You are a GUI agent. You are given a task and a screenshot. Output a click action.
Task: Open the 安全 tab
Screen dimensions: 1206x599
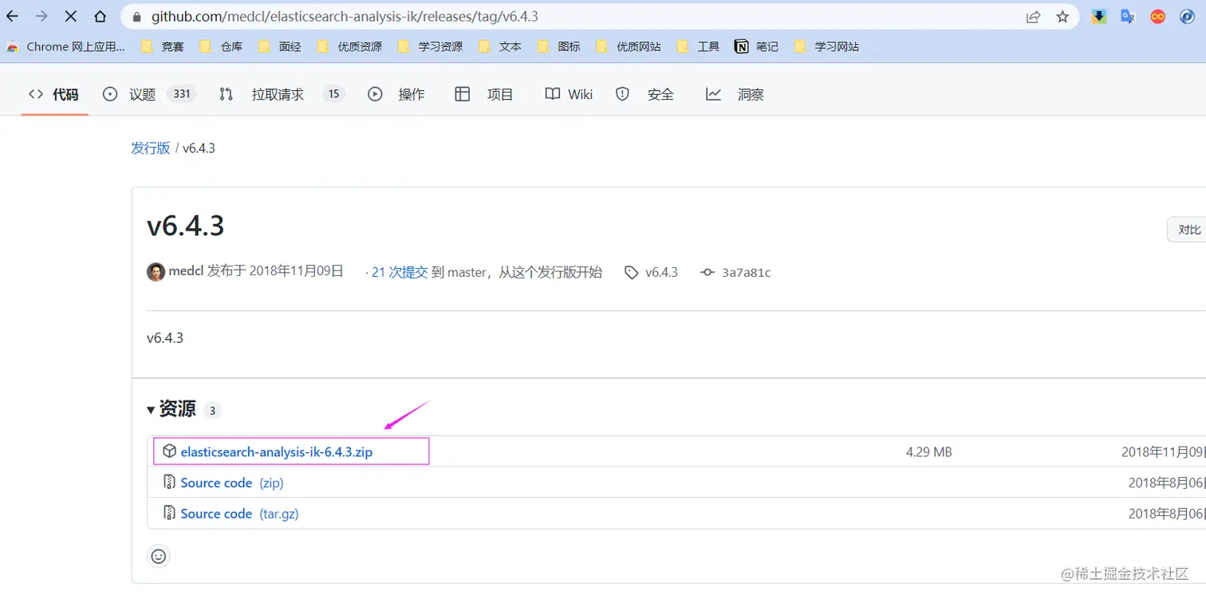coord(645,94)
